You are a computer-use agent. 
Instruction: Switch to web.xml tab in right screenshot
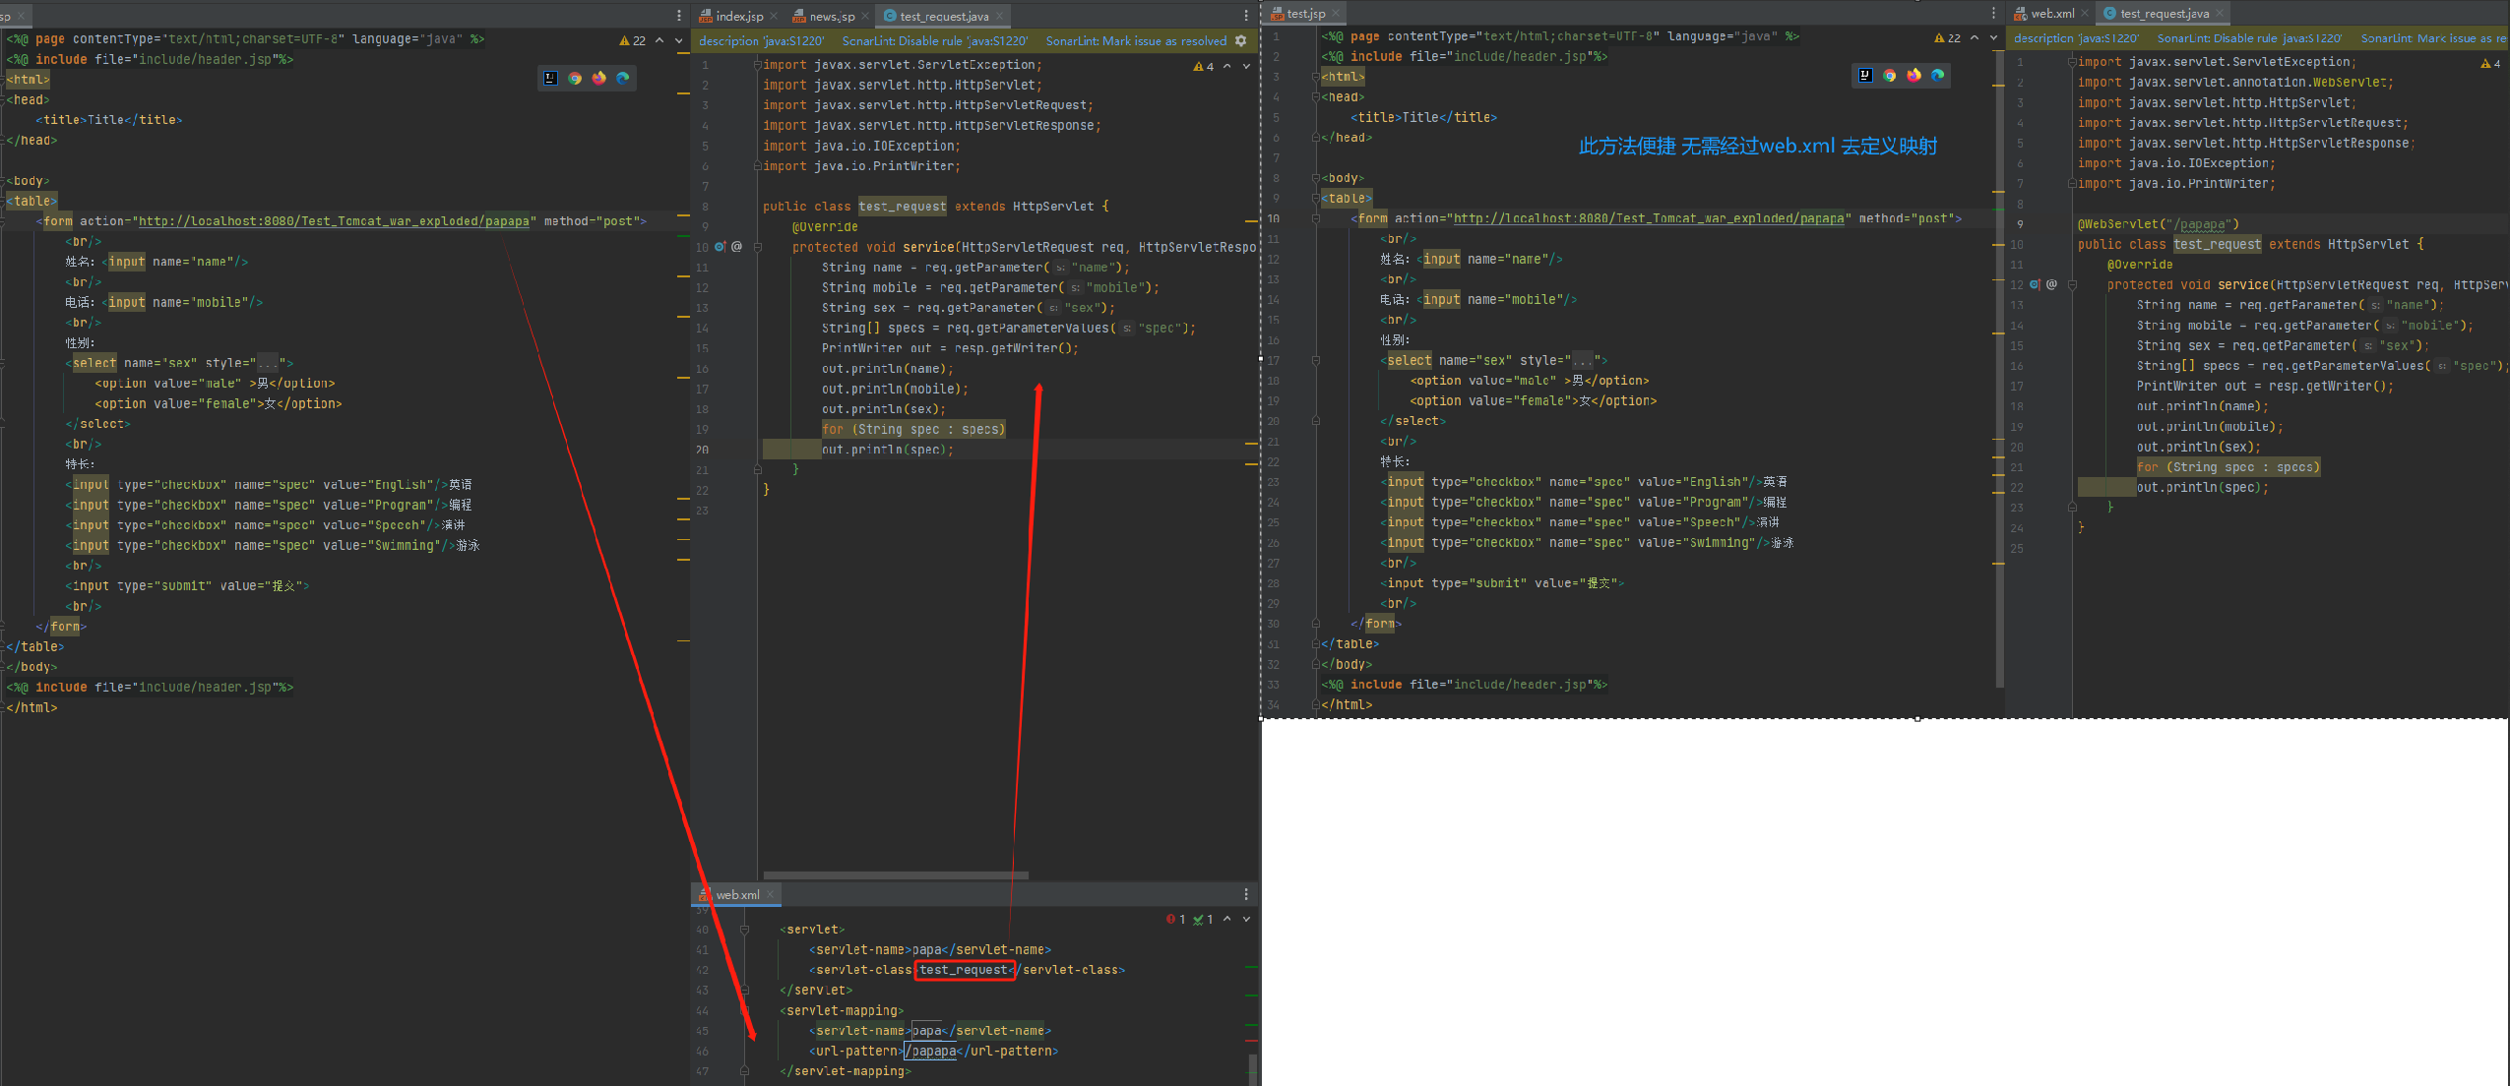coord(2051,14)
